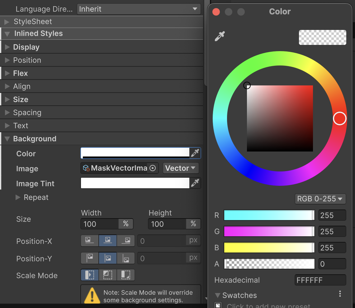Expand the Flex foldout
This screenshot has width=355, height=308.
pyautogui.click(x=7, y=73)
